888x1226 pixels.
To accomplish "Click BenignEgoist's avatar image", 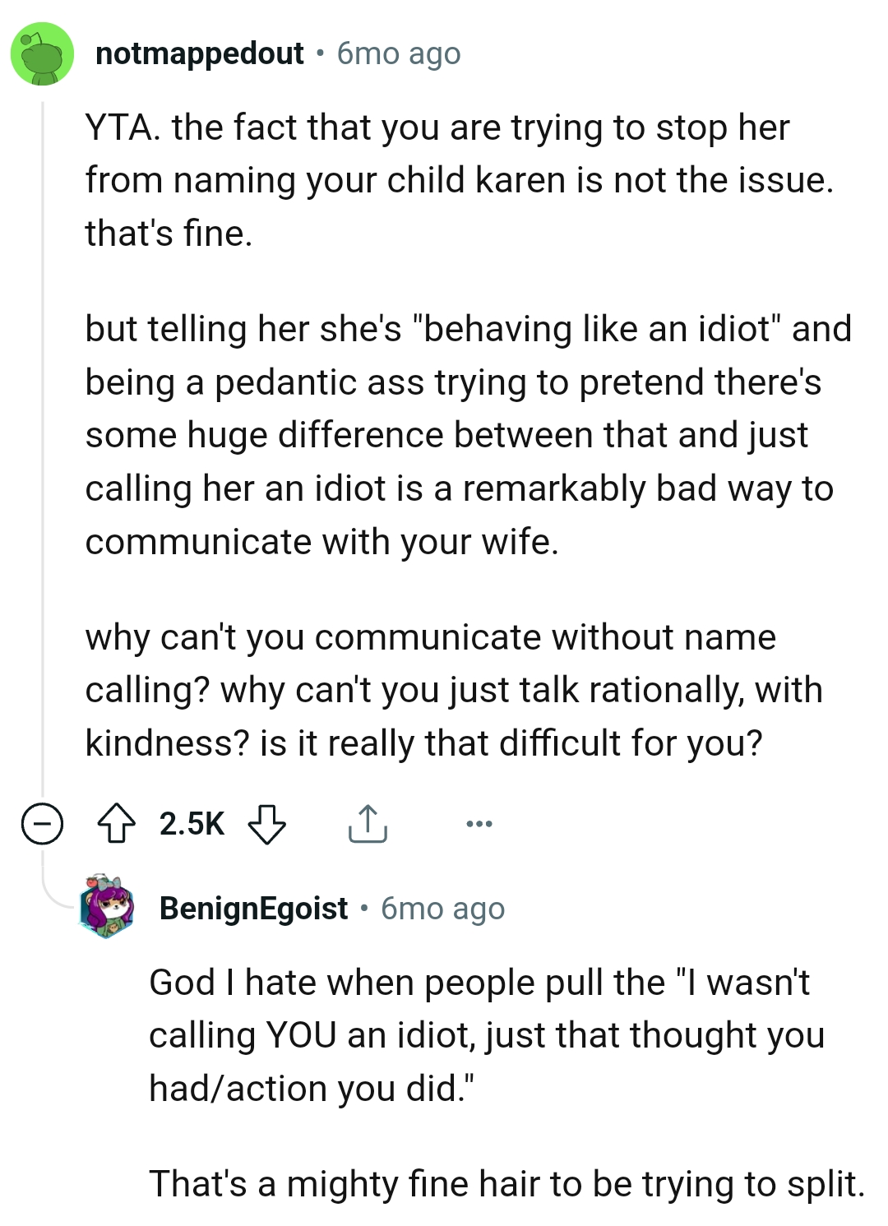I will [108, 909].
